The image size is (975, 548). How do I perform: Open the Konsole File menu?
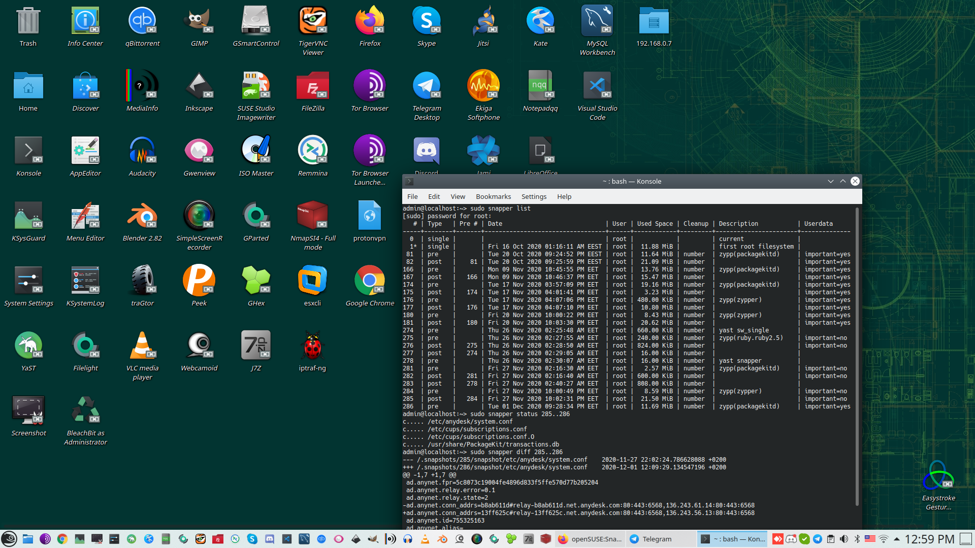click(412, 196)
